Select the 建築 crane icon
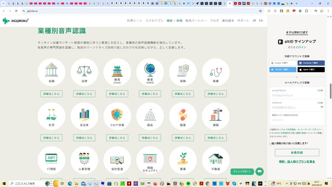 (216, 114)
